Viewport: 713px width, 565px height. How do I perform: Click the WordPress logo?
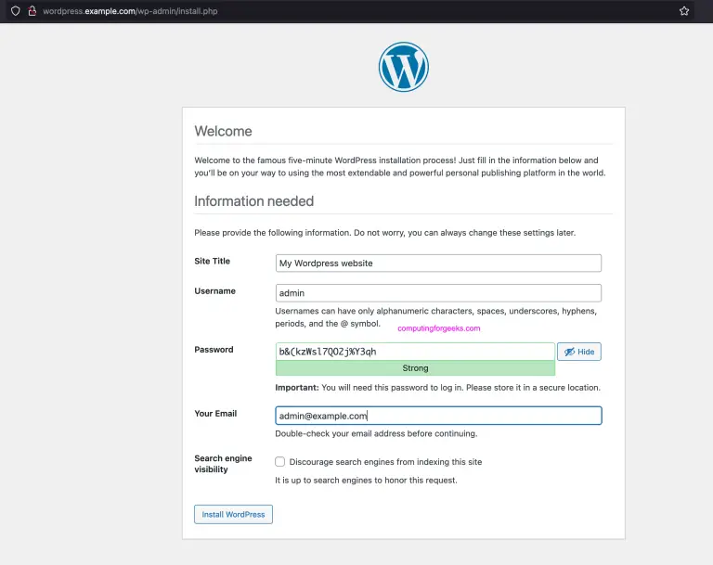(403, 67)
